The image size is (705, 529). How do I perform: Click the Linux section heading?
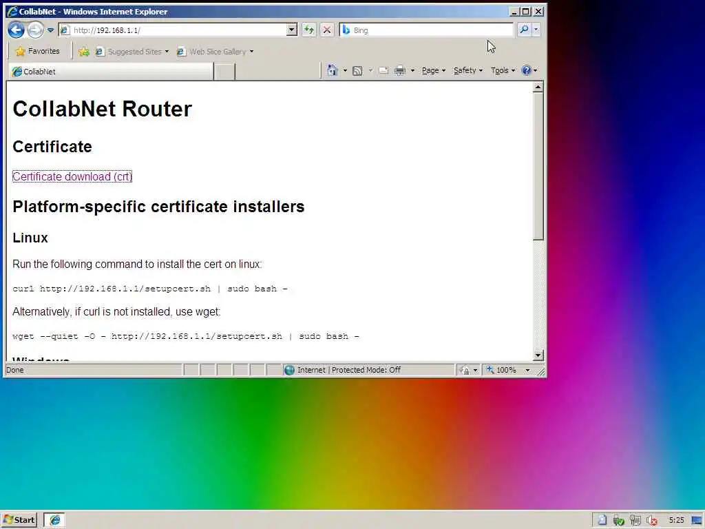point(30,238)
